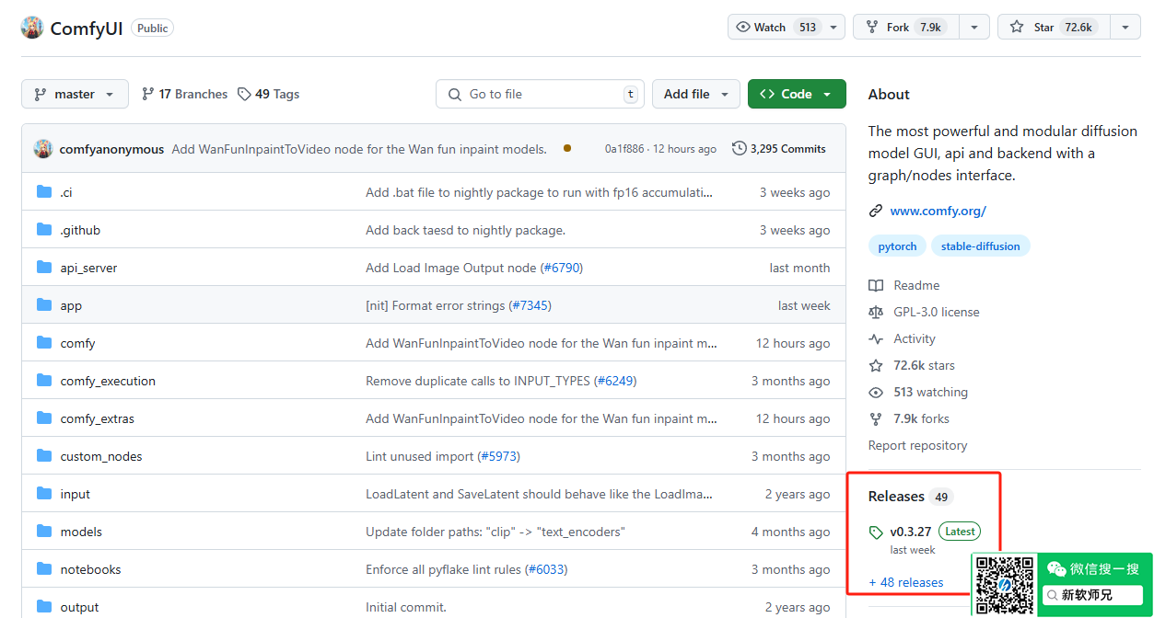Screen dimensions: 1154x618
Task: Click the Readme book icon
Action: (876, 286)
